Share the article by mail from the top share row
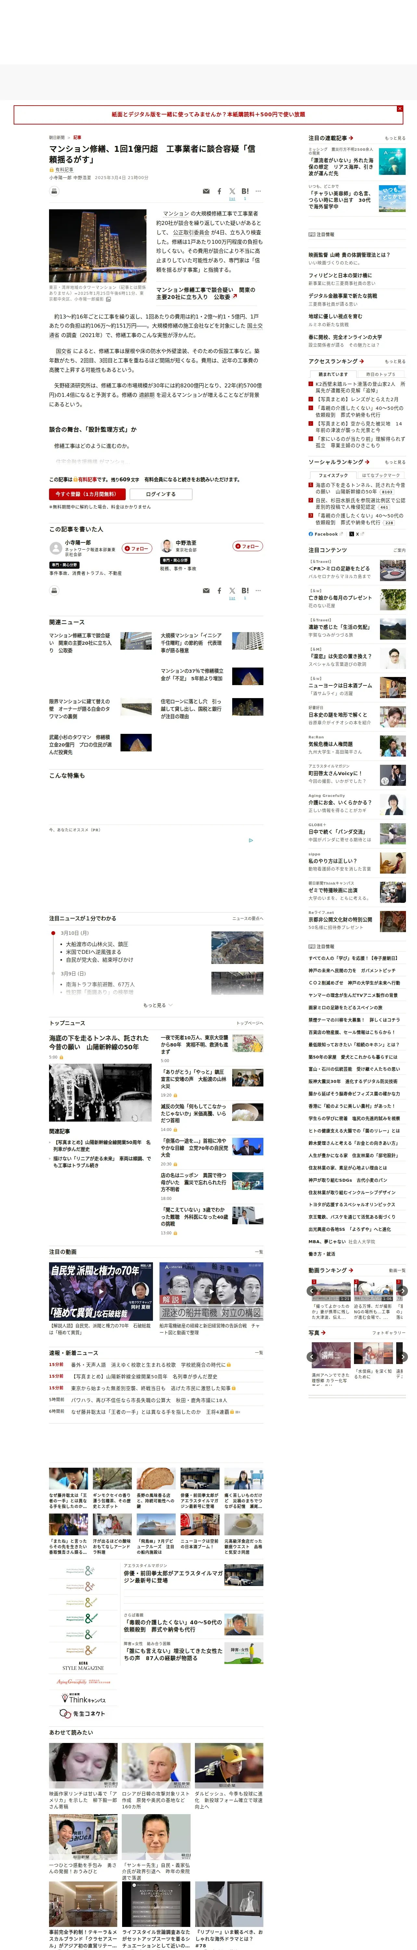This screenshot has width=417, height=1950. click(x=206, y=191)
